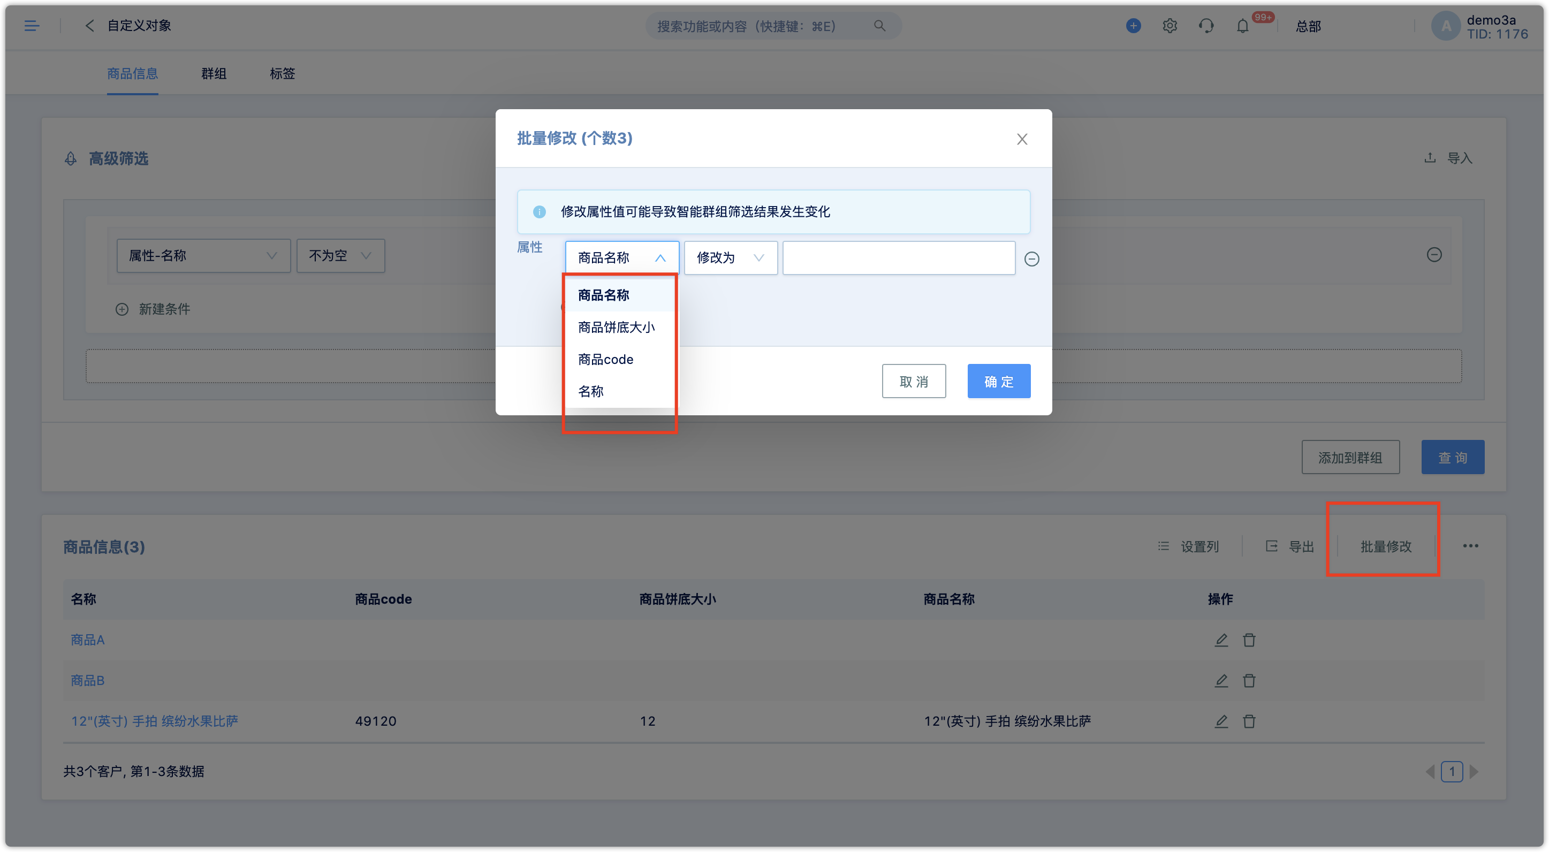Open the 商品B link

(x=87, y=681)
